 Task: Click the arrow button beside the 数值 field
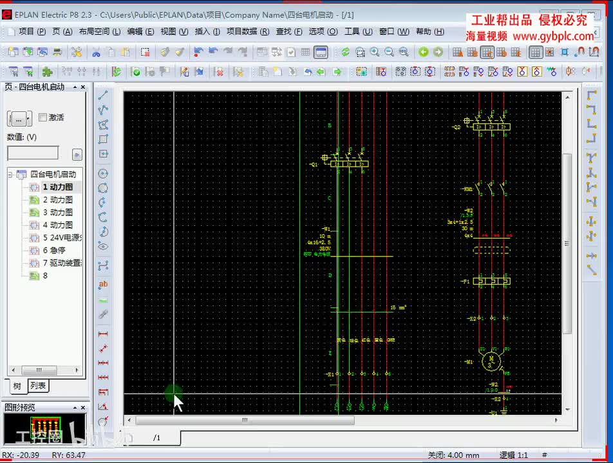(x=77, y=155)
